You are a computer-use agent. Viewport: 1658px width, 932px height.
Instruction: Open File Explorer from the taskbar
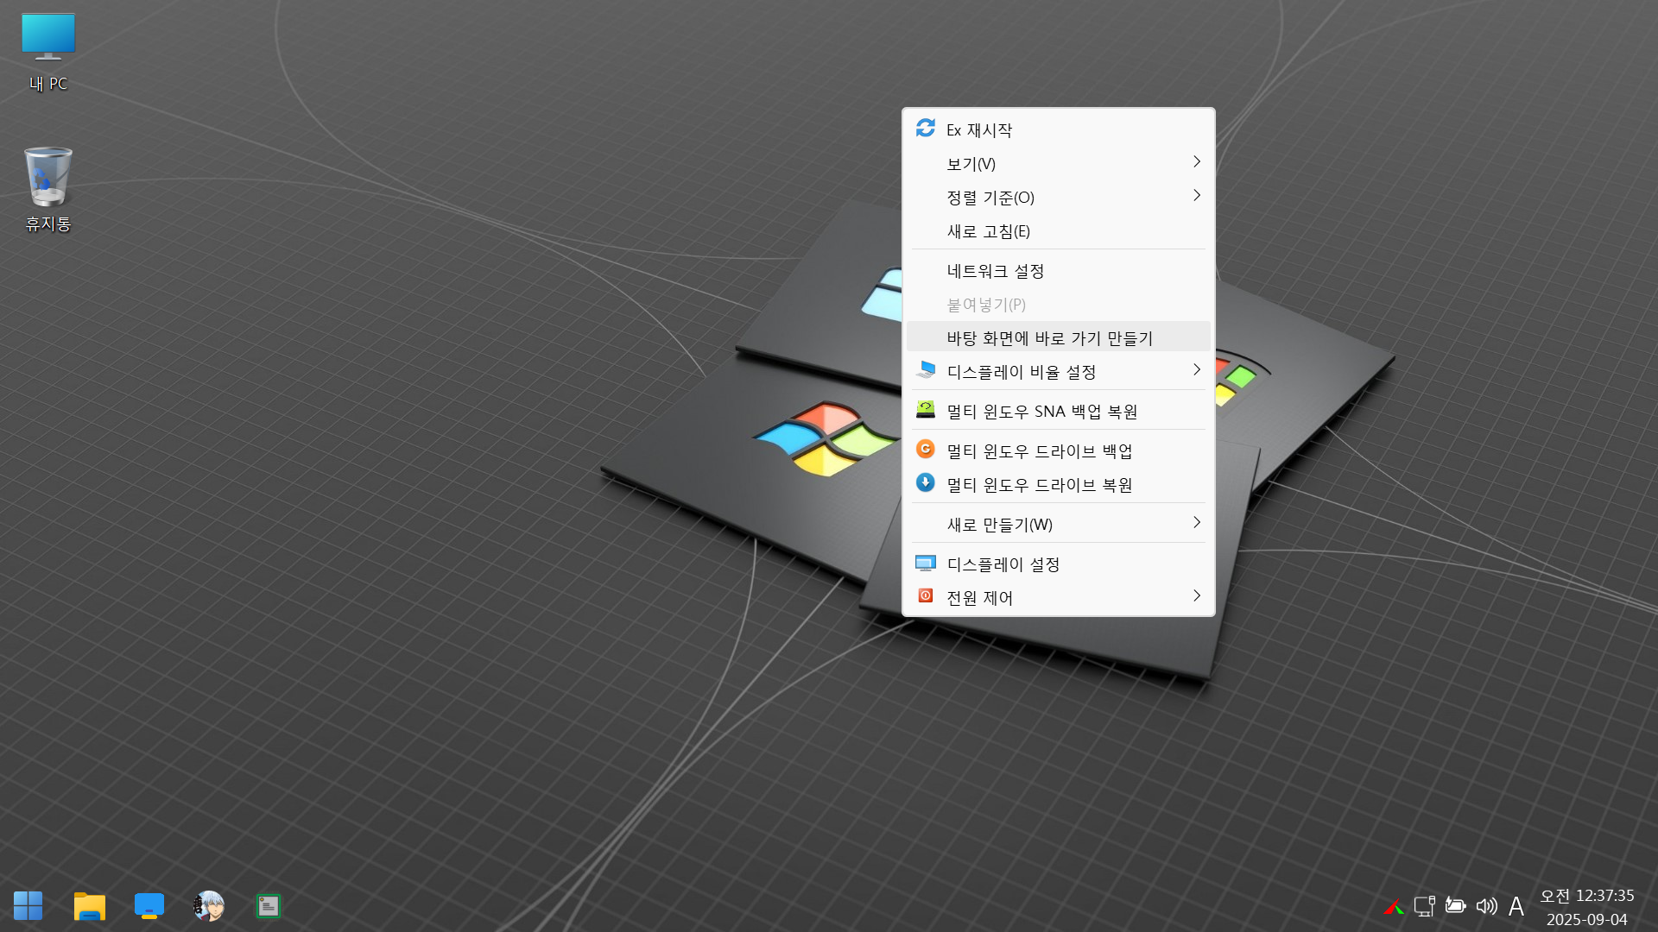tap(89, 906)
